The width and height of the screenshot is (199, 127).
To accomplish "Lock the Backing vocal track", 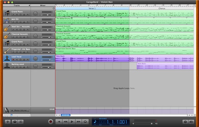I will point(24,67).
